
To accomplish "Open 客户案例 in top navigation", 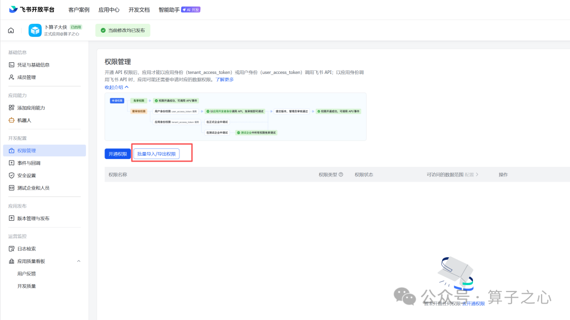I will tap(79, 10).
